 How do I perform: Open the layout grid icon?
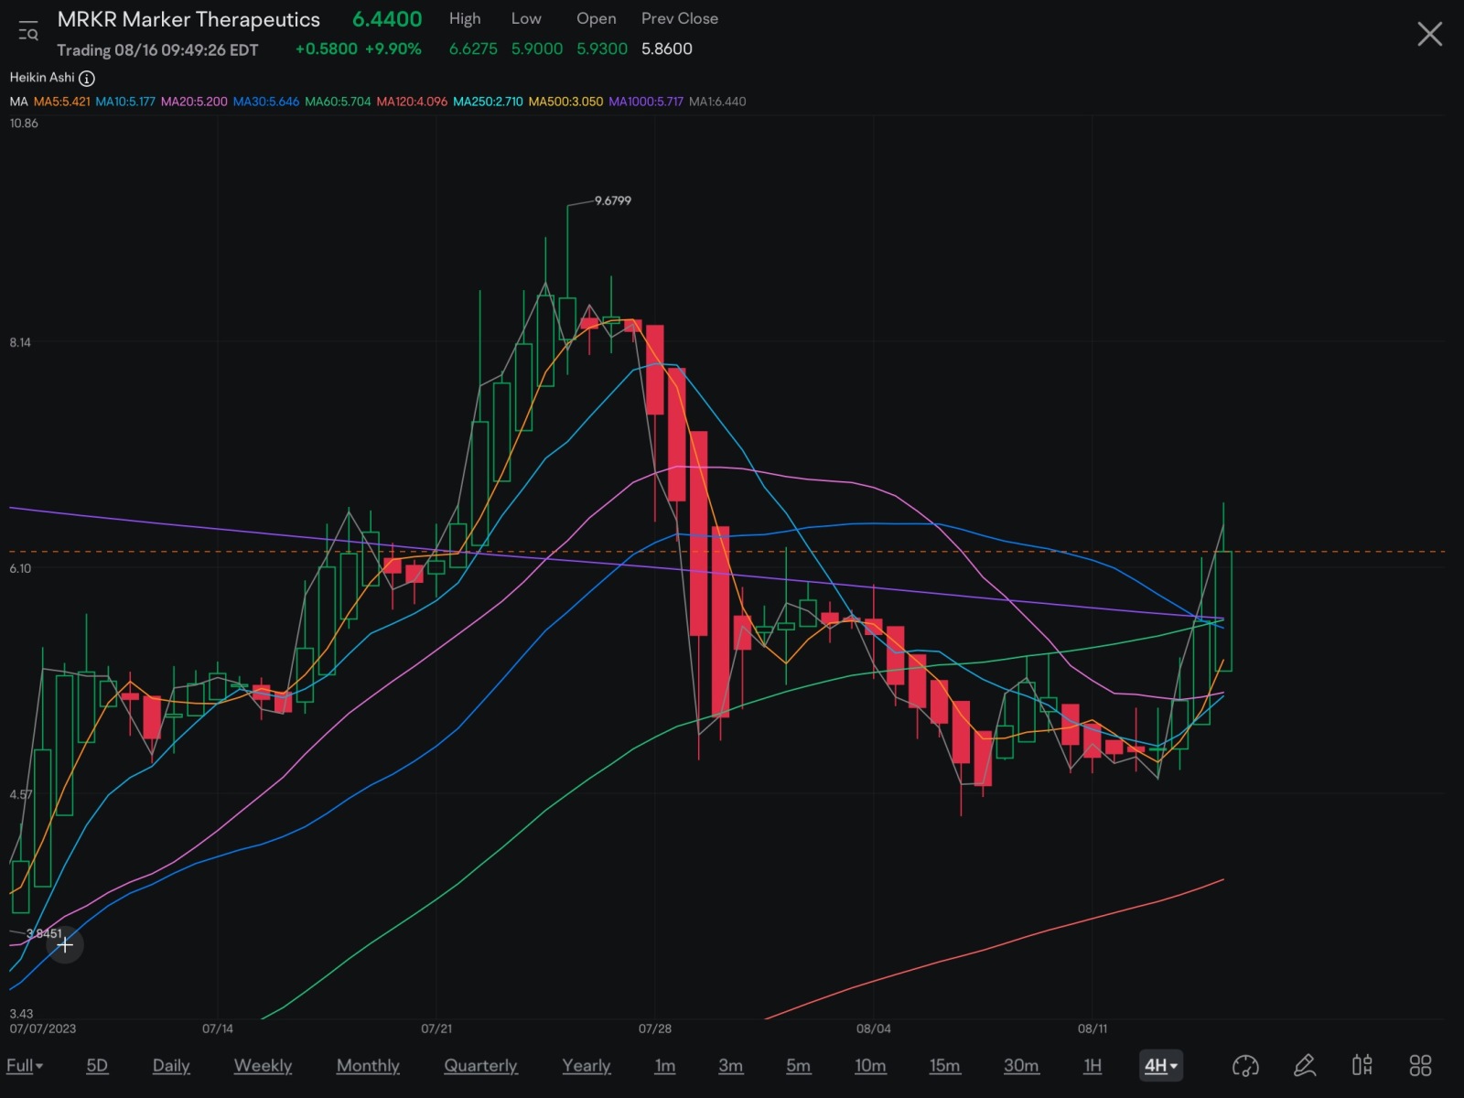coord(1420,1065)
